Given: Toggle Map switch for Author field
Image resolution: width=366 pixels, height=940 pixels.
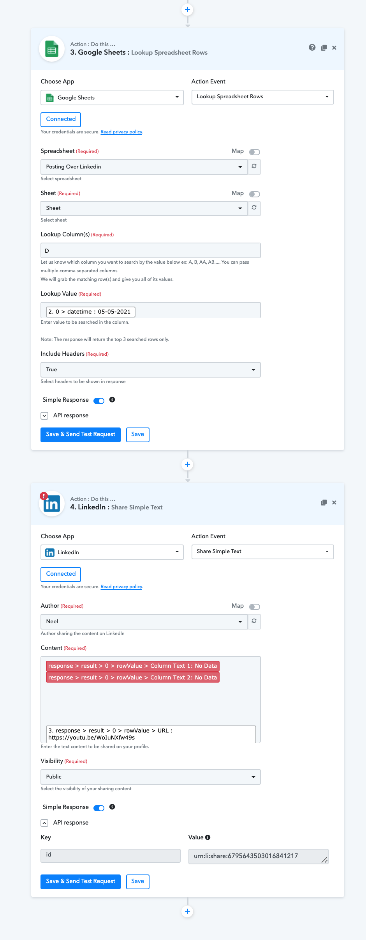Looking at the screenshot, I should [255, 607].
